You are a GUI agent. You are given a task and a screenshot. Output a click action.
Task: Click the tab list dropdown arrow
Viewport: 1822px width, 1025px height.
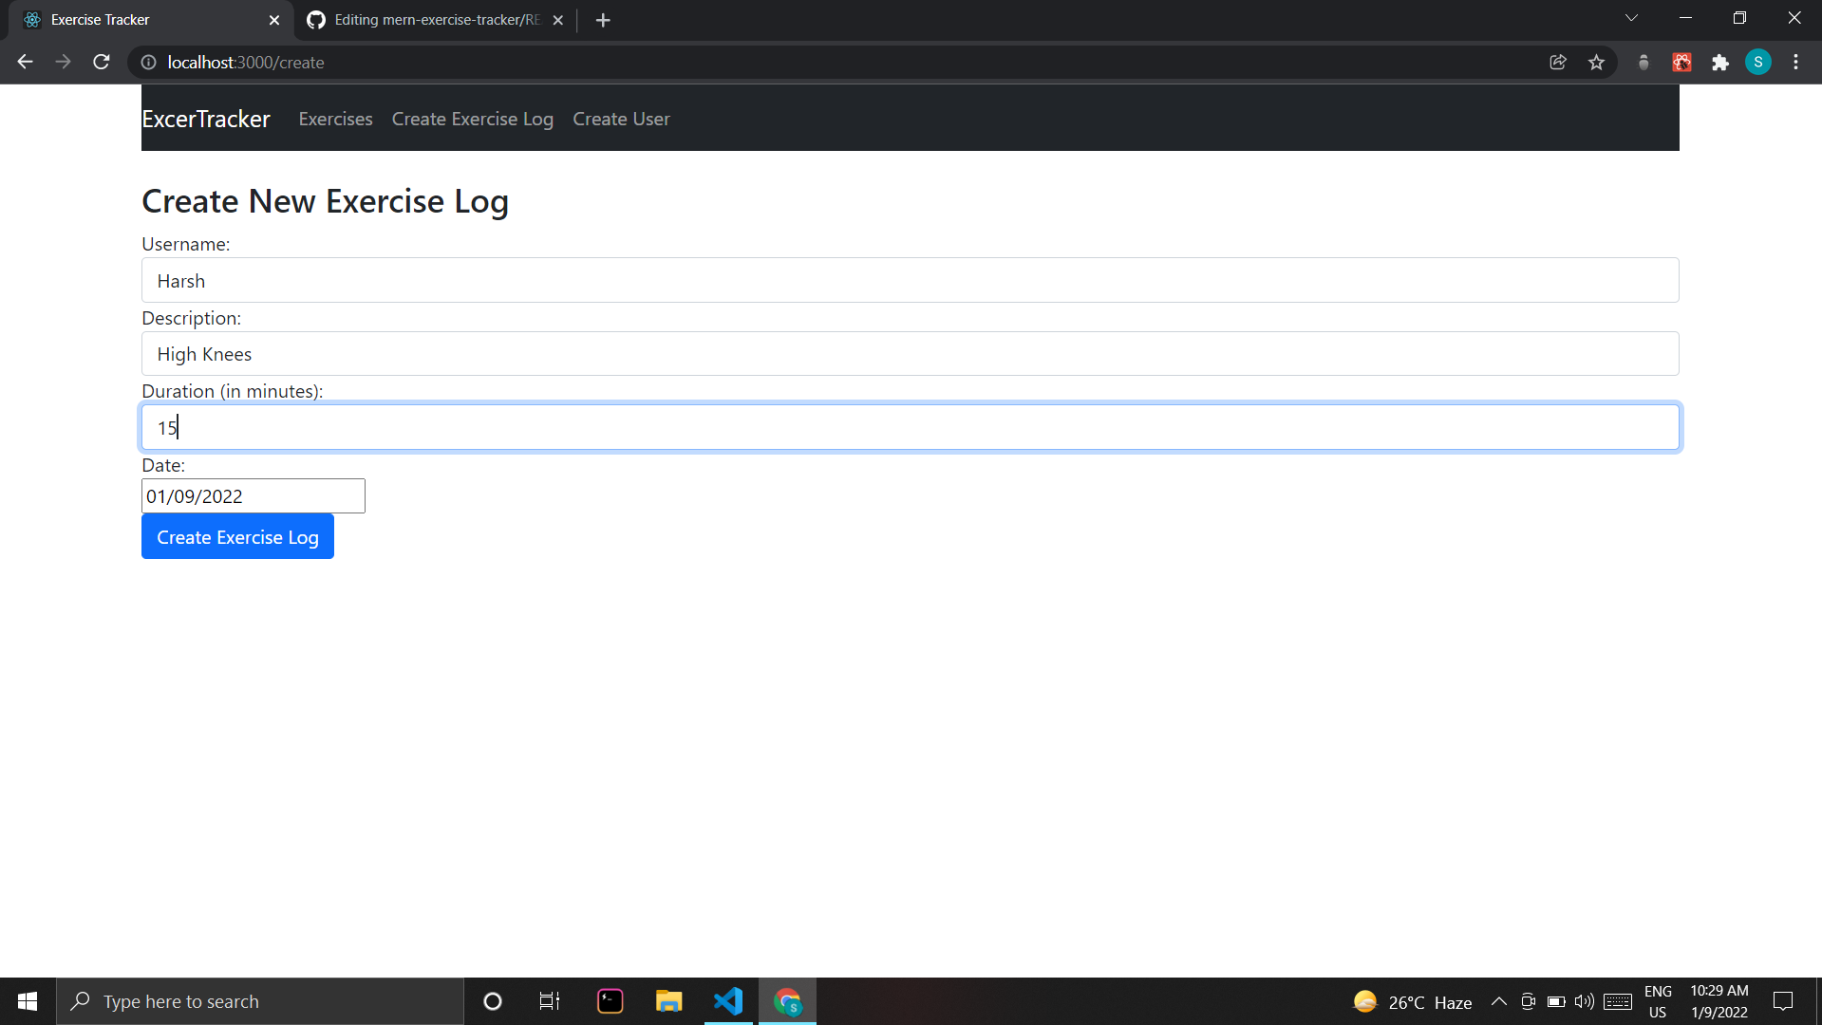(1631, 17)
